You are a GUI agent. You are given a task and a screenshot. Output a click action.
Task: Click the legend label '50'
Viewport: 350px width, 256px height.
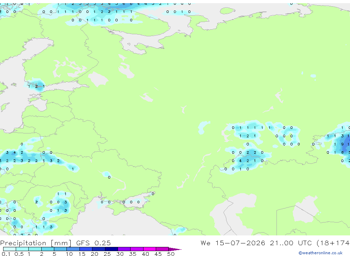click(x=171, y=254)
